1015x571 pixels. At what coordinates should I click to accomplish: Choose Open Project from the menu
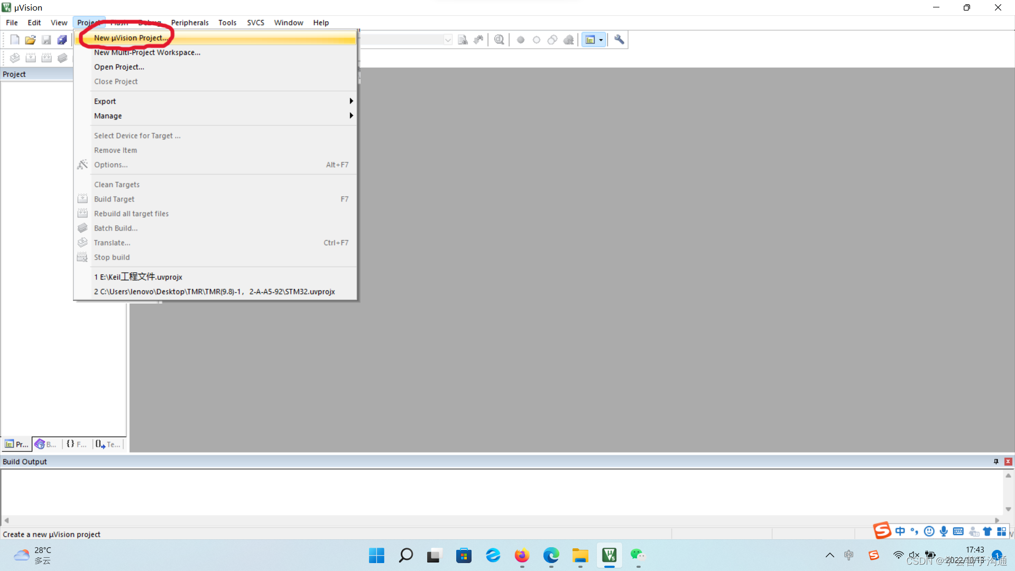[119, 67]
